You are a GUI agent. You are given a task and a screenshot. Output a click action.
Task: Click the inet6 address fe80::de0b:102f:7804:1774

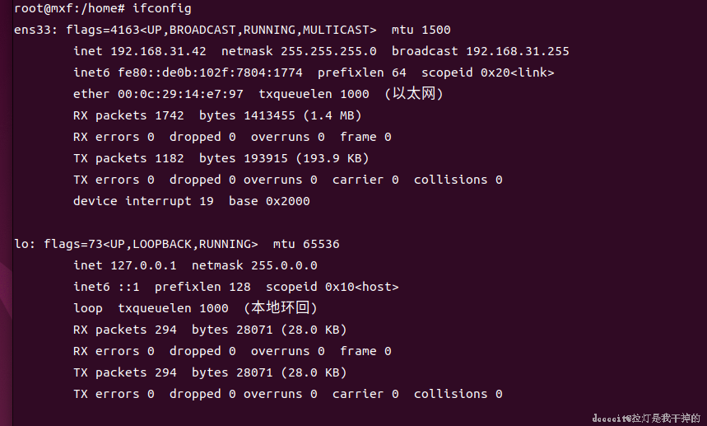(x=210, y=73)
